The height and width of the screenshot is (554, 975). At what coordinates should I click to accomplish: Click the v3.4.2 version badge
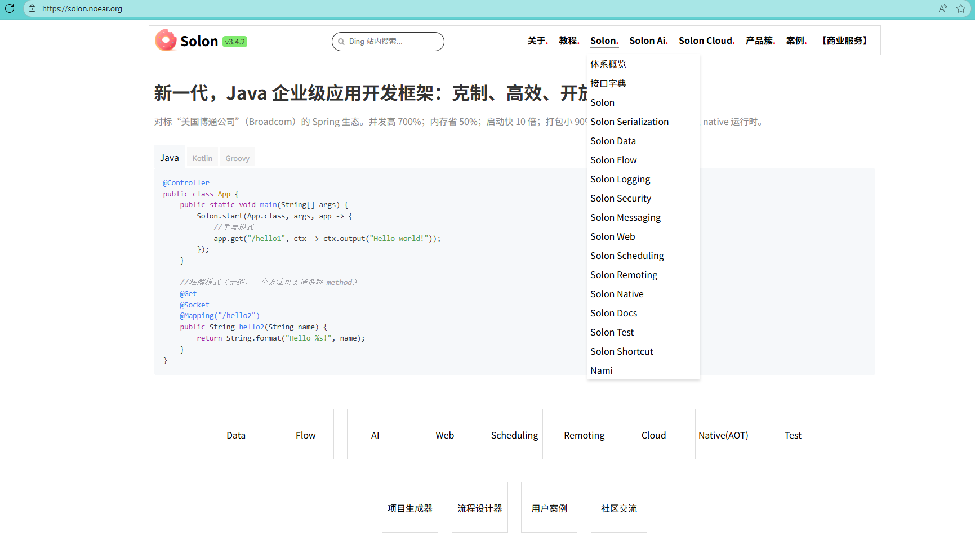tap(235, 42)
